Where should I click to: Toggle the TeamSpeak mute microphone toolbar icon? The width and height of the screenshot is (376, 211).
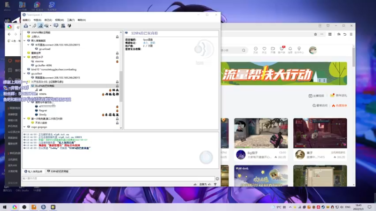point(47,26)
